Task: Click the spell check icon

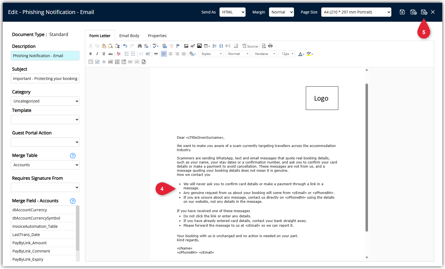Action: click(x=155, y=46)
